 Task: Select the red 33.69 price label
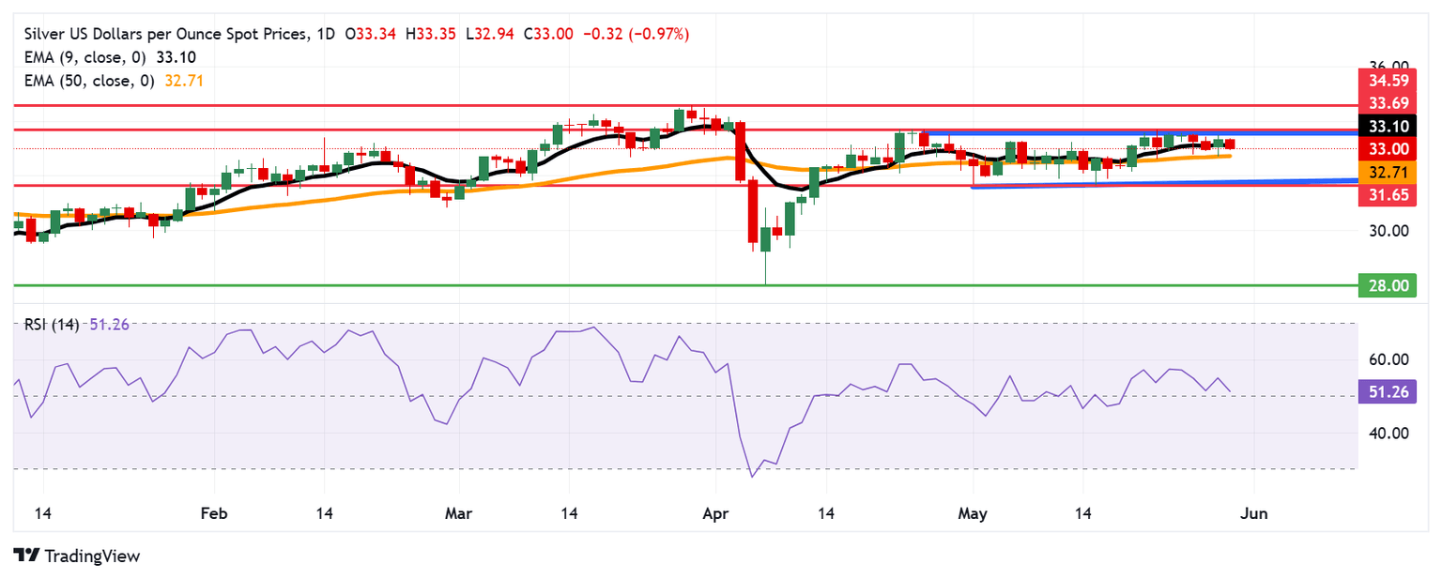[1388, 102]
